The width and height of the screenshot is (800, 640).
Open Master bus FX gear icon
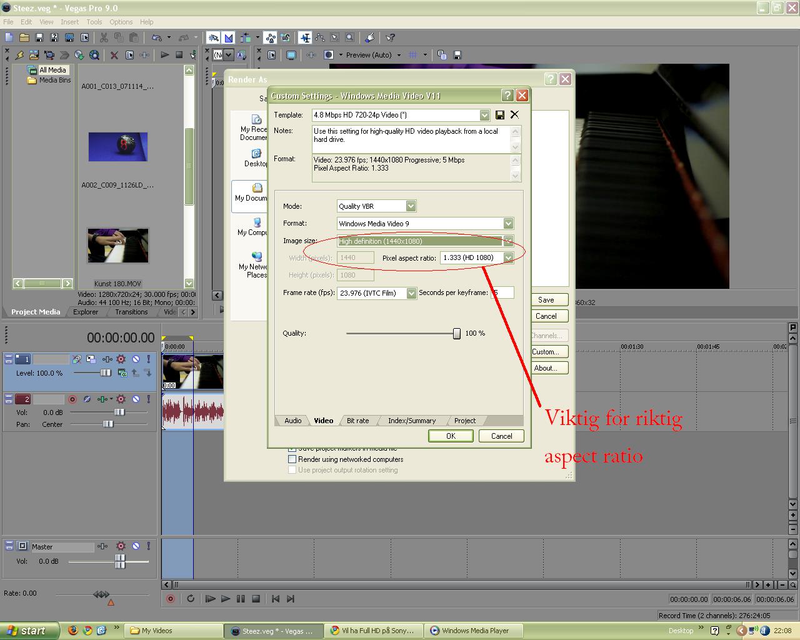tap(121, 546)
